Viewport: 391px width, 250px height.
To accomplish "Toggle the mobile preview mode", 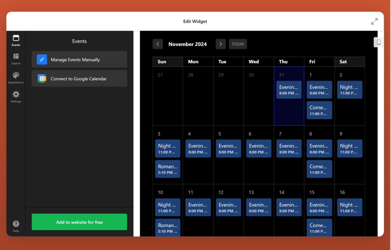I will pyautogui.click(x=379, y=42).
